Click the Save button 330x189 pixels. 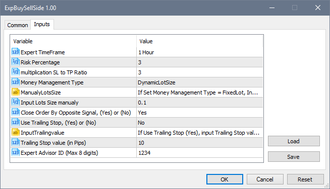(294, 157)
